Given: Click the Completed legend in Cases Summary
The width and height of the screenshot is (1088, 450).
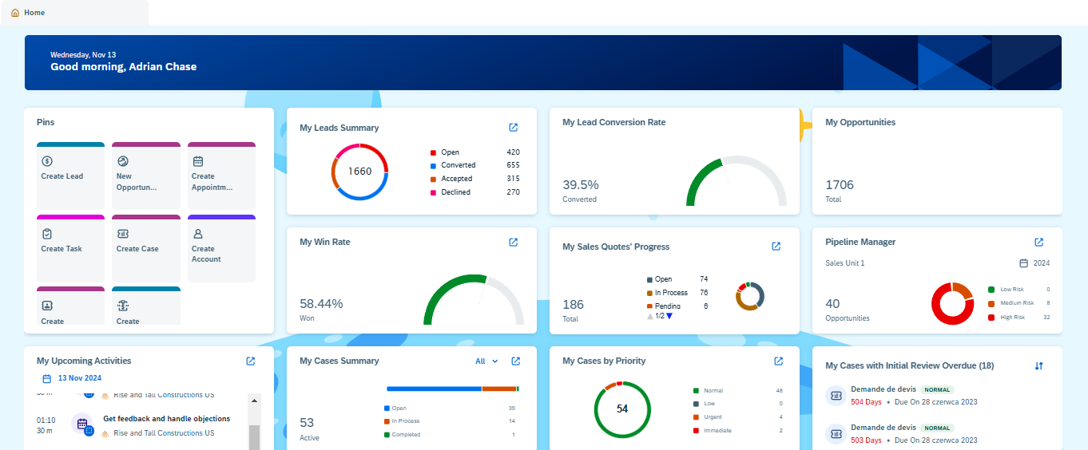Looking at the screenshot, I should coord(450,435).
